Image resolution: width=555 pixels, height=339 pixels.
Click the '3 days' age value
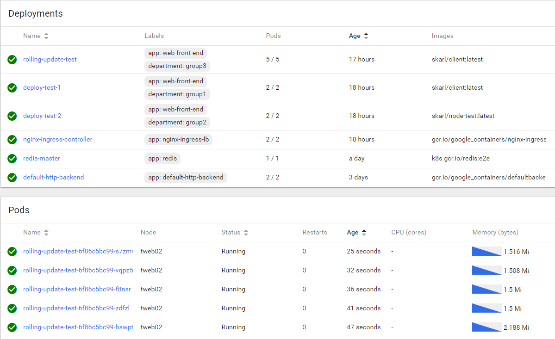(358, 177)
